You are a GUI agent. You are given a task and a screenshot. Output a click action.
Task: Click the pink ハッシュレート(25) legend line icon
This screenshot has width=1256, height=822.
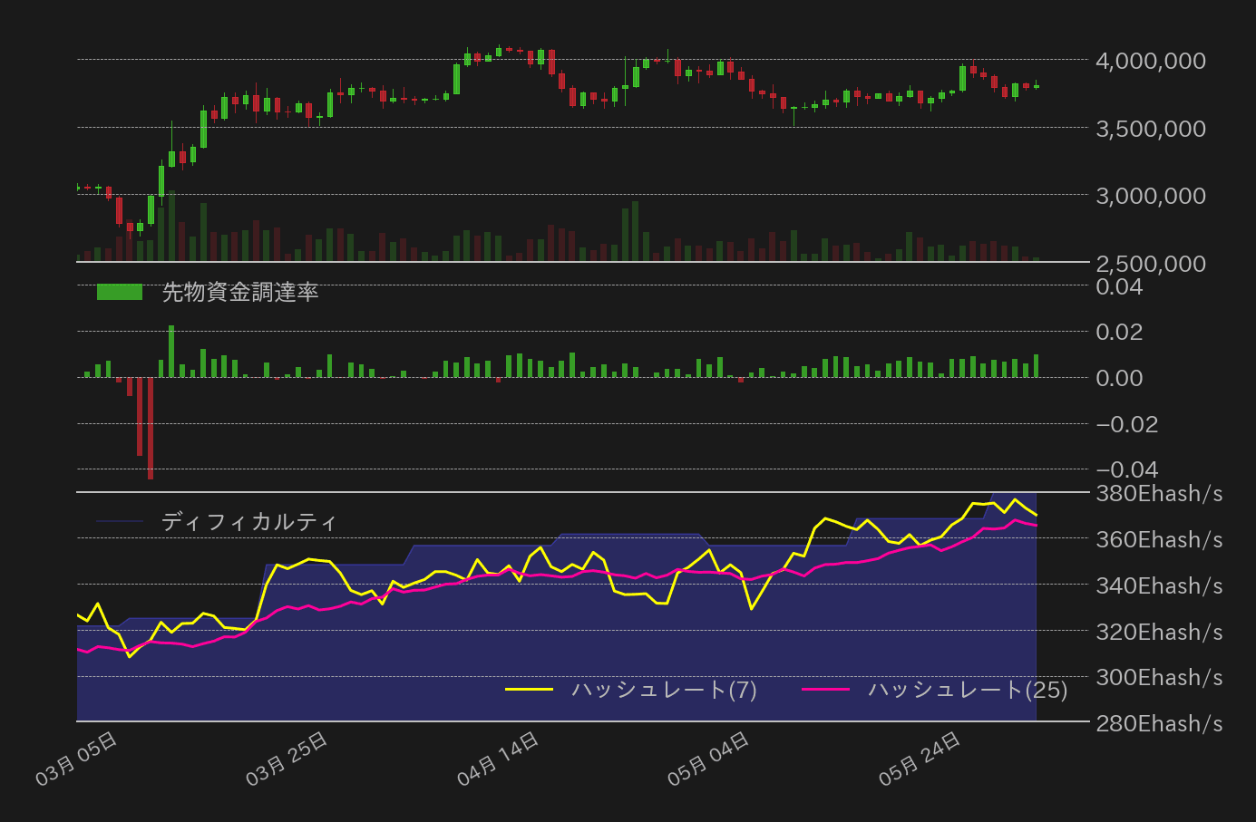click(x=827, y=690)
